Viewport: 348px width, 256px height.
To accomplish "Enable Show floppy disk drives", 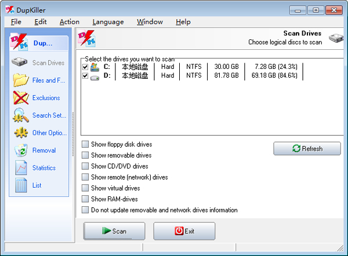I will tap(85, 144).
